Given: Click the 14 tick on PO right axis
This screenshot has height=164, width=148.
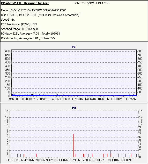Looking at the screenshot, I should pyautogui.click(x=141, y=111).
